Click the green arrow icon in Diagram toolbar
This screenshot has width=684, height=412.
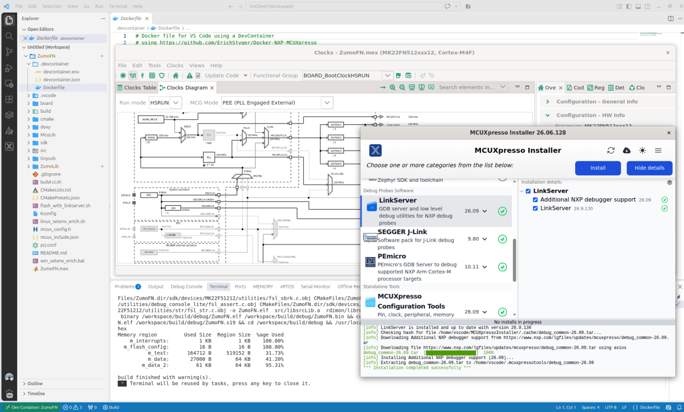coord(383,87)
